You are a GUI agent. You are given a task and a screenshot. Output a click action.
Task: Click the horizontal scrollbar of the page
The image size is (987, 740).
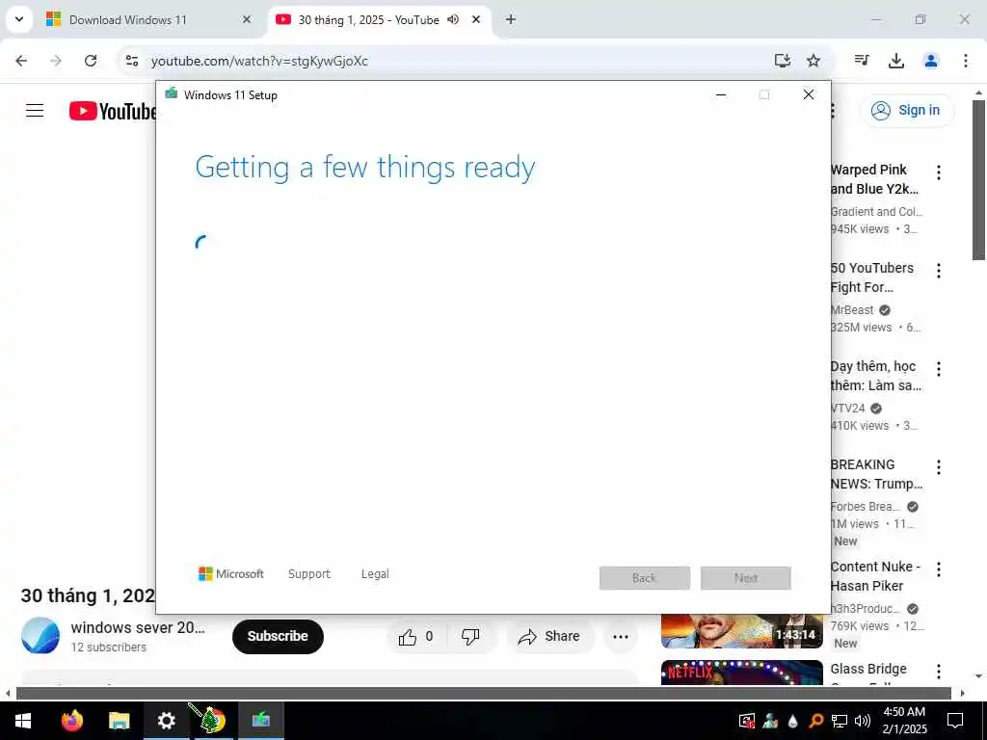coord(484,694)
